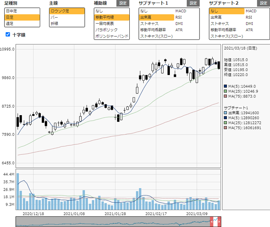Click the price MA(5) dark blue legend swatch
The image size is (270, 227).
tap(225, 86)
